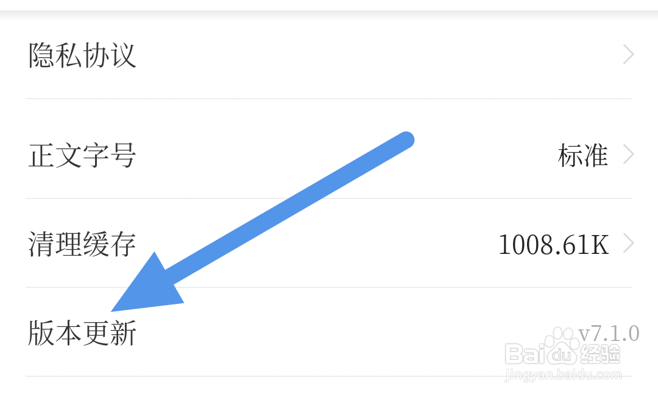Click the gray header strip at top
Screen dimensions: 658x397
click(329, 5)
